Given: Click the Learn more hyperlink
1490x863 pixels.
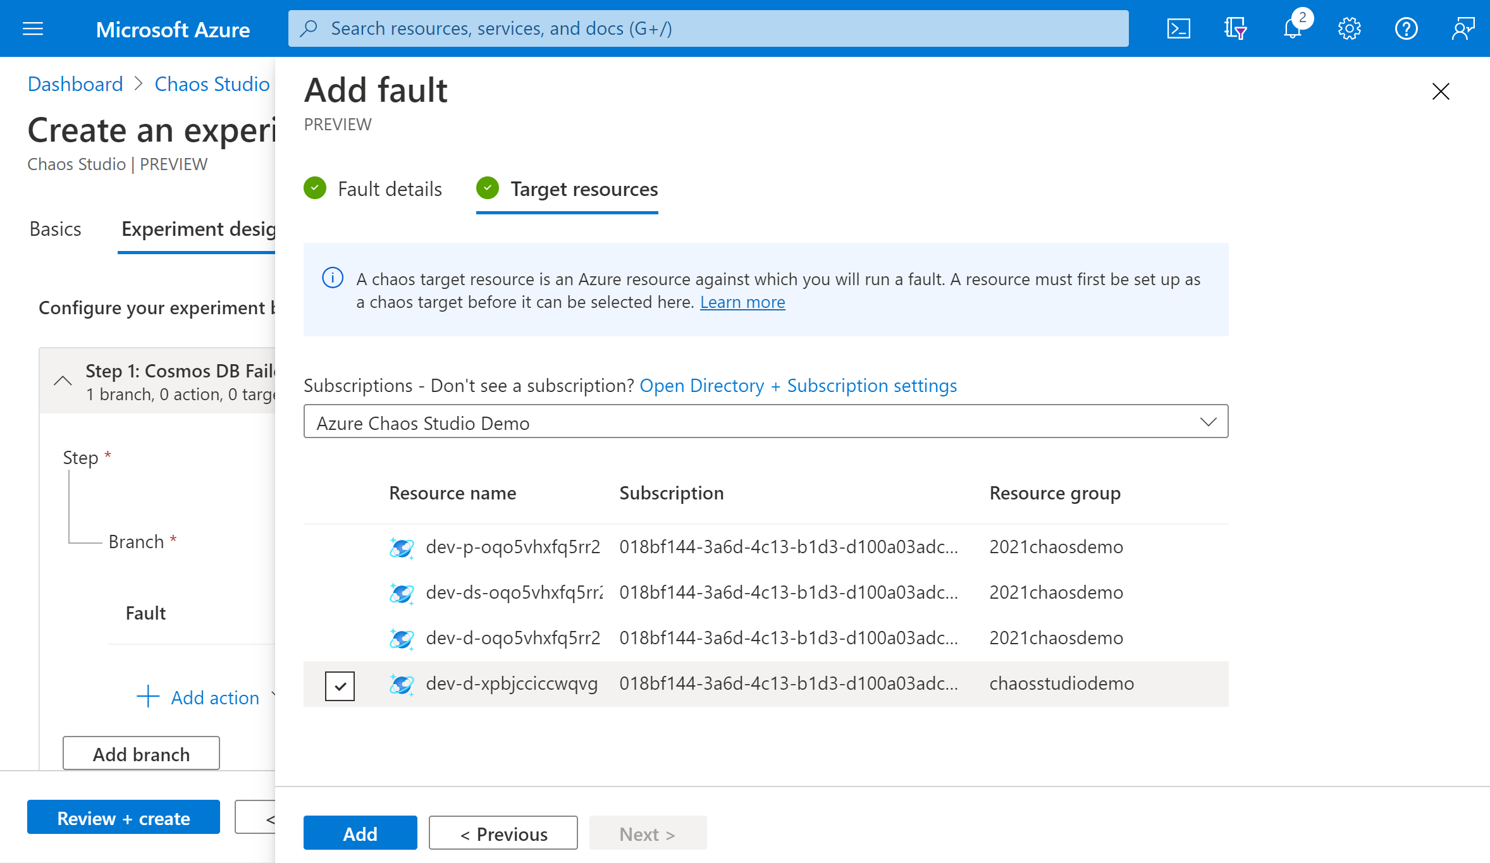Looking at the screenshot, I should coord(742,301).
